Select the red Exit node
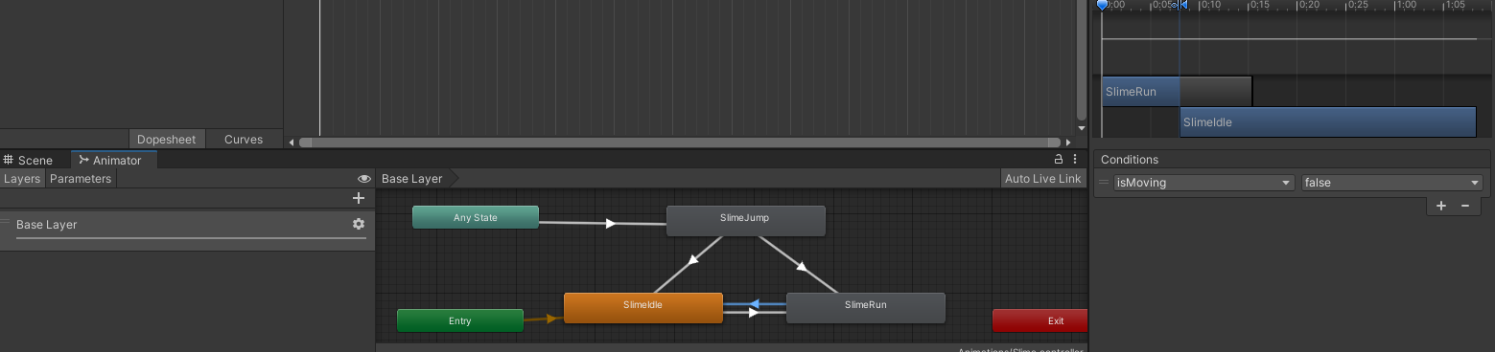The height and width of the screenshot is (352, 1495). (x=1040, y=320)
